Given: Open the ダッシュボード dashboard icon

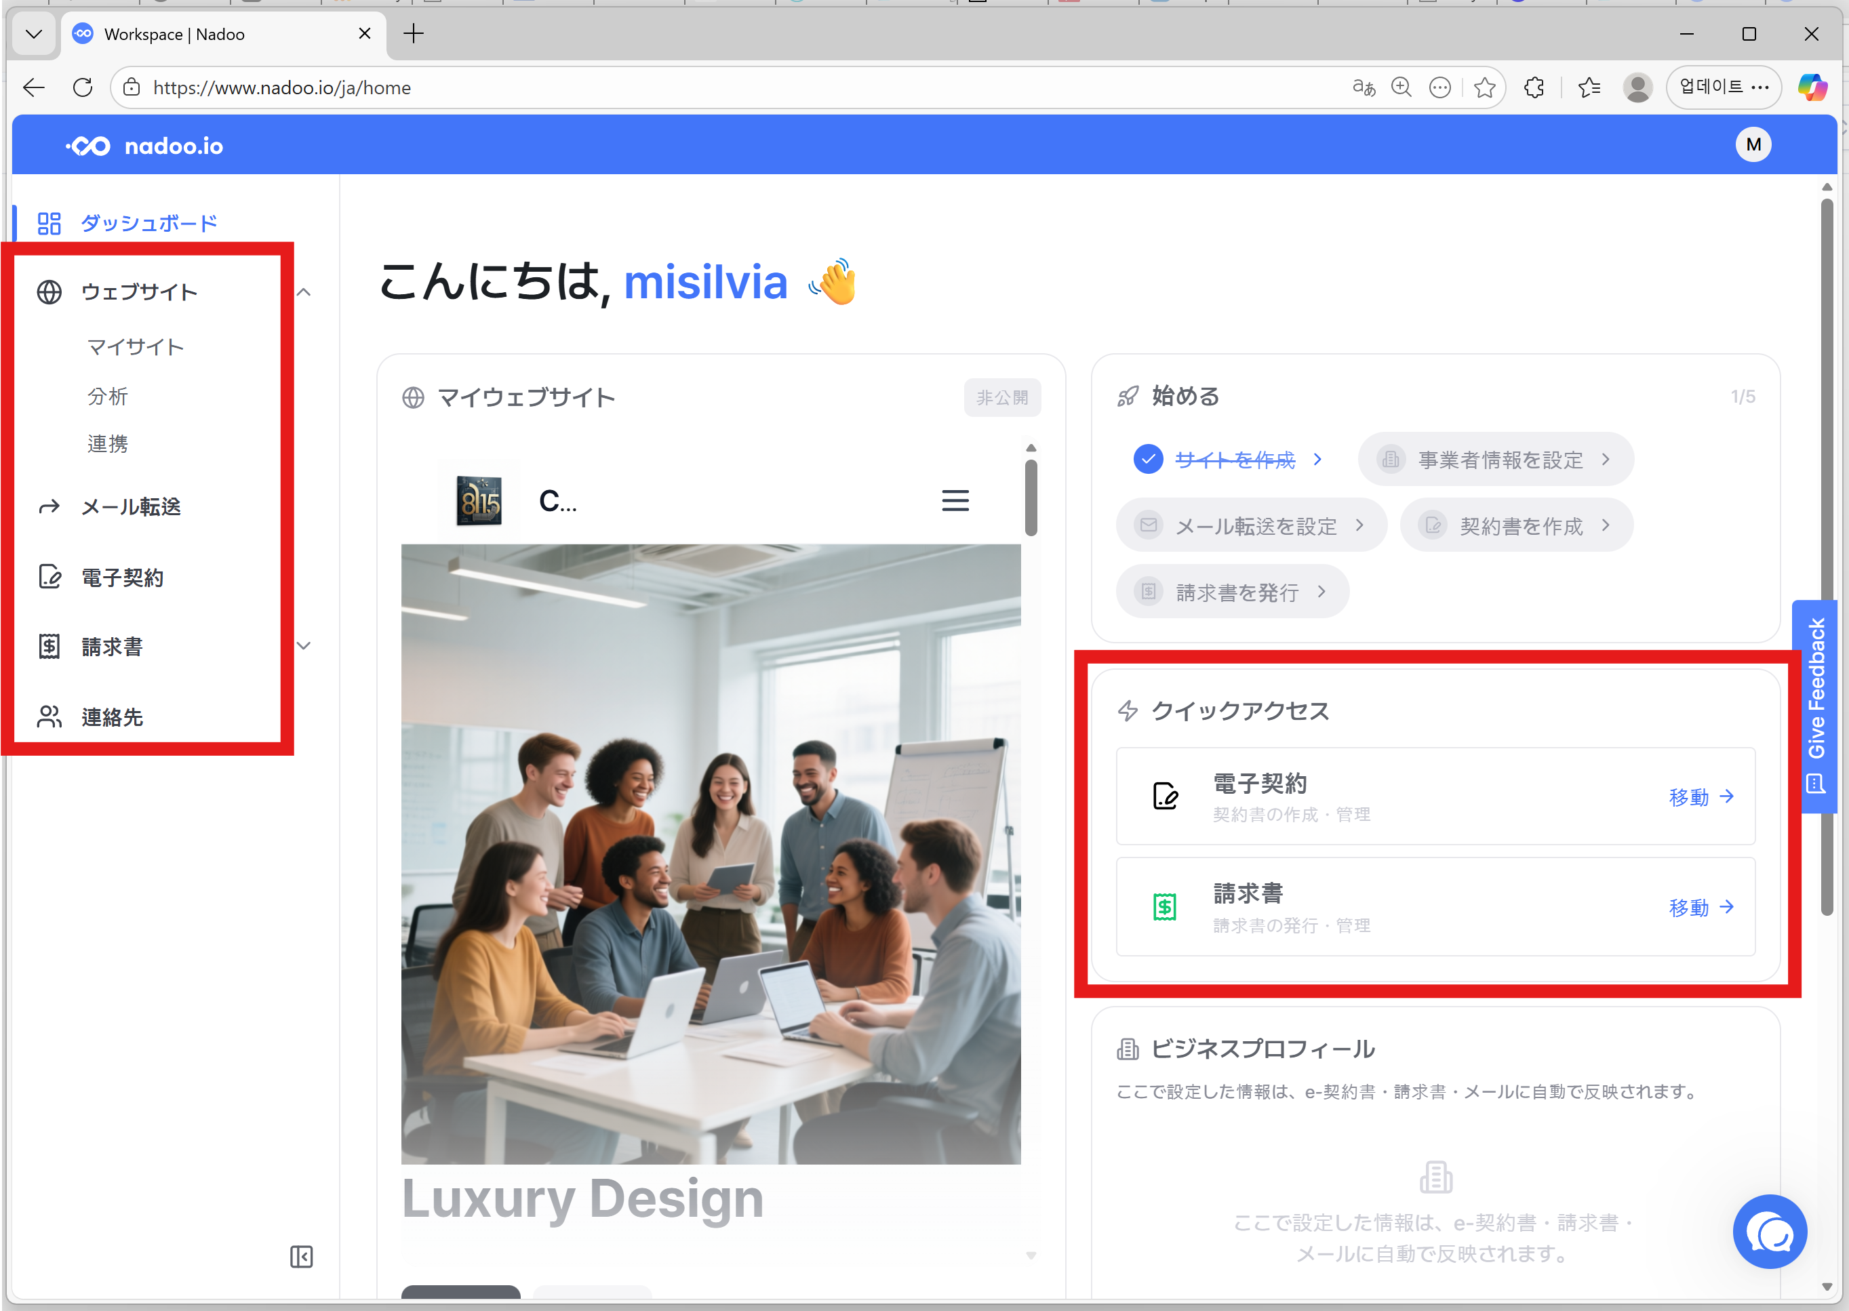Looking at the screenshot, I should (x=49, y=223).
